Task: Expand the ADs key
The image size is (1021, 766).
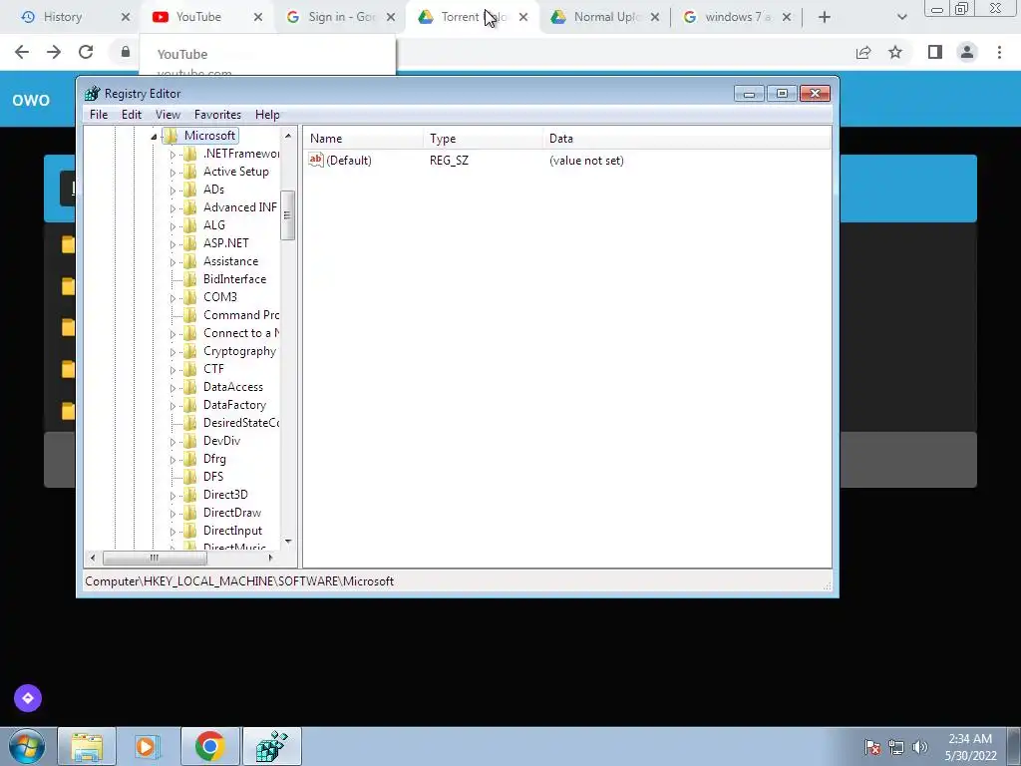Action: (172, 191)
